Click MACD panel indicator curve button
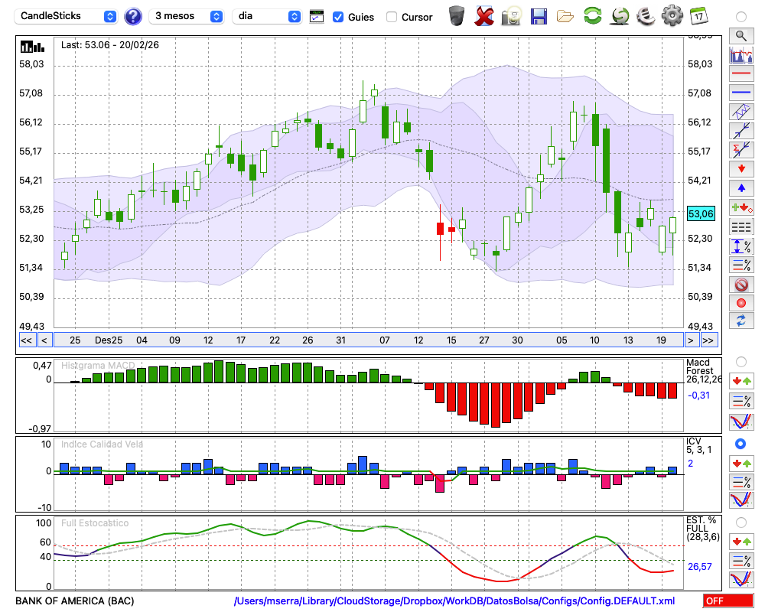765x612 pixels. coord(741,422)
